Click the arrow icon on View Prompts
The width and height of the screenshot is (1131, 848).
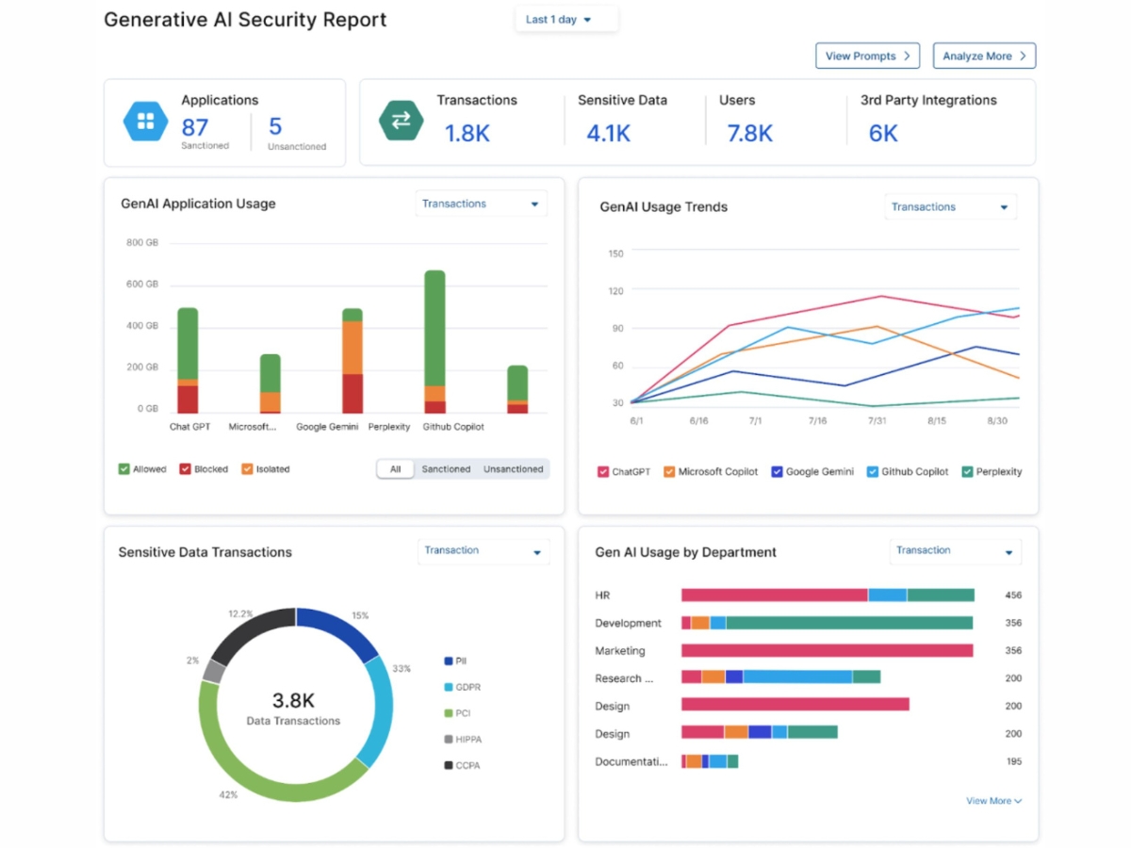(907, 57)
